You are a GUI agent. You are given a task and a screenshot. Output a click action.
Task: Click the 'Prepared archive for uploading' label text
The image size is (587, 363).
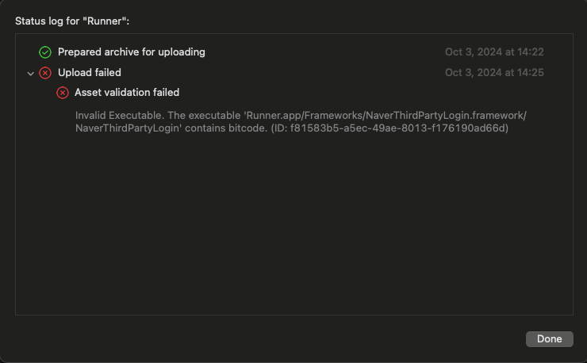click(132, 52)
